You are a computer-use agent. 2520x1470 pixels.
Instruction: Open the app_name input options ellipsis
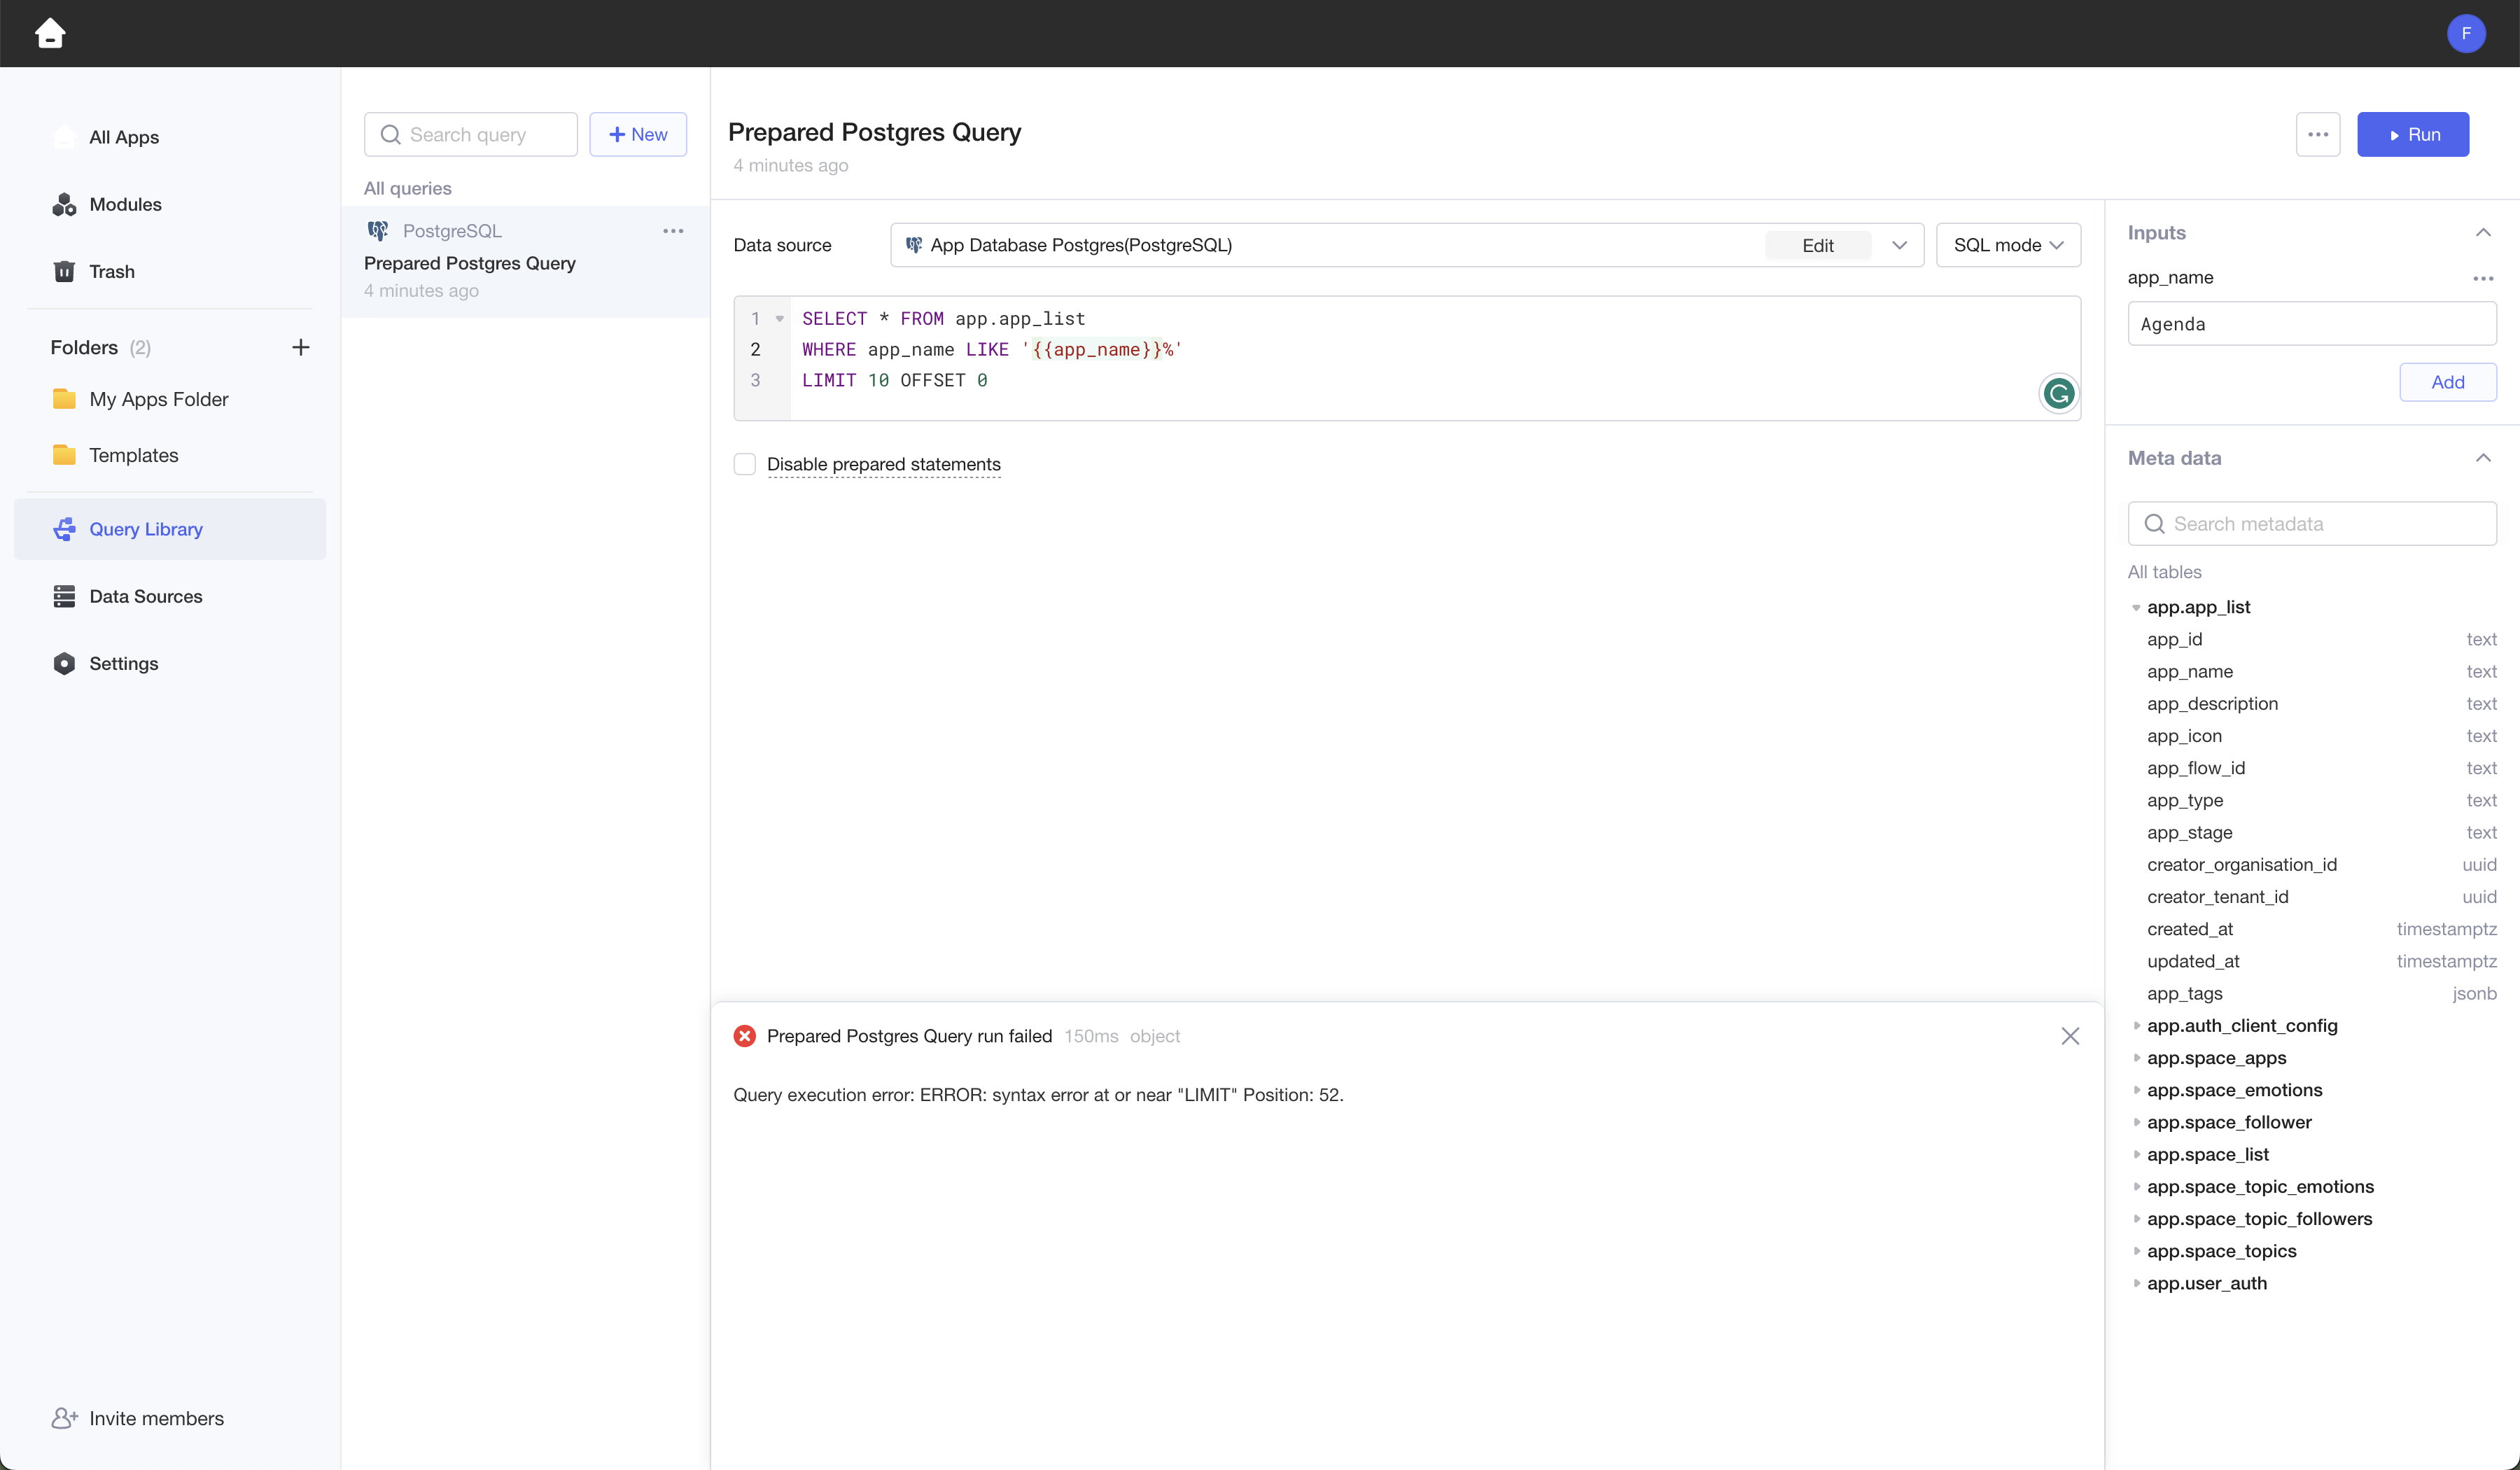click(x=2482, y=278)
